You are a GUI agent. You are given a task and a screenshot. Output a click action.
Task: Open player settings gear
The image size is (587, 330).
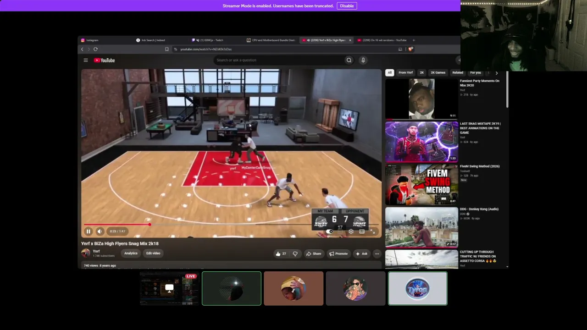click(x=351, y=231)
